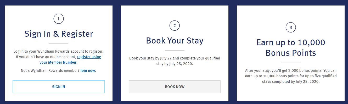Click the 'Not a Wyndham Rewards member?' text
348x104 pixels.
(50, 70)
